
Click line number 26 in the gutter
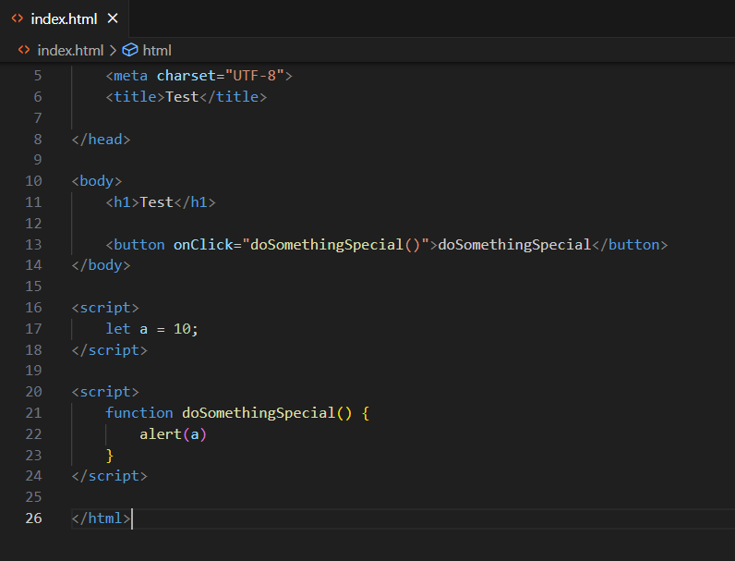tap(33, 518)
